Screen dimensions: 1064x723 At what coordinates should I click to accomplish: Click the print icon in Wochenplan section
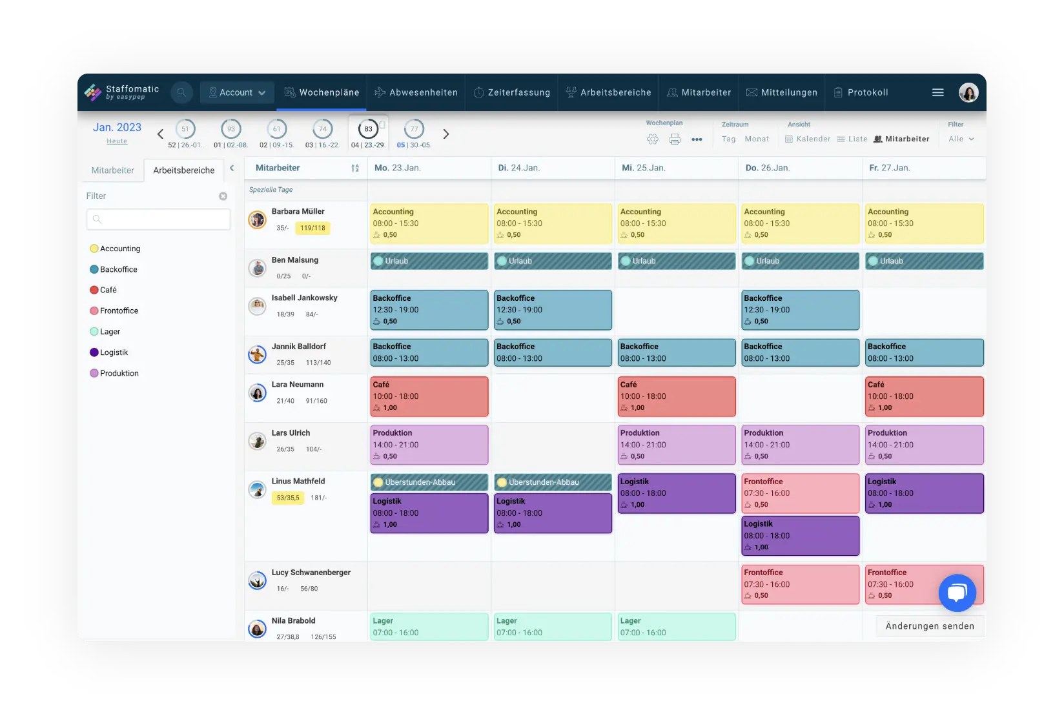(x=675, y=139)
